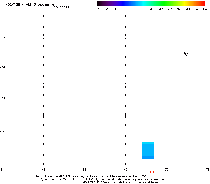Click the longitude label 66
The width and height of the screenshot is (210, 184).
coord(85,170)
